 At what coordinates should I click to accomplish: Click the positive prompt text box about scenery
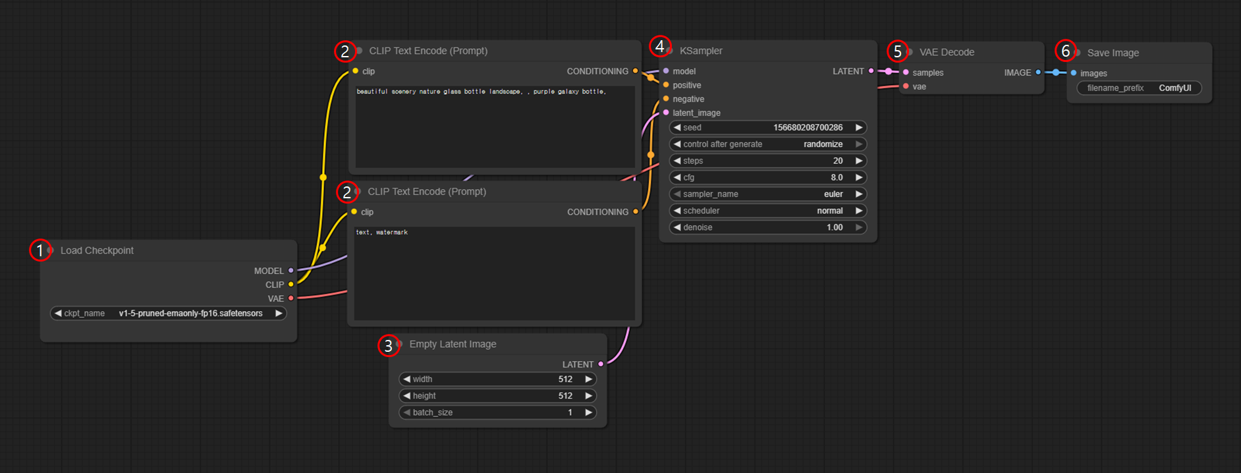coord(495,126)
